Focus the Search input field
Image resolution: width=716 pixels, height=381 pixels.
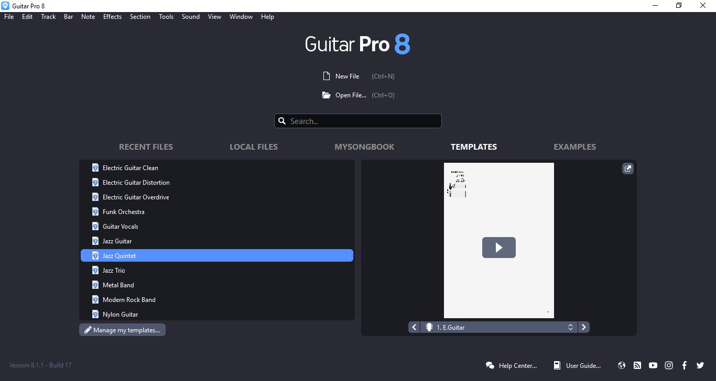[x=358, y=121]
